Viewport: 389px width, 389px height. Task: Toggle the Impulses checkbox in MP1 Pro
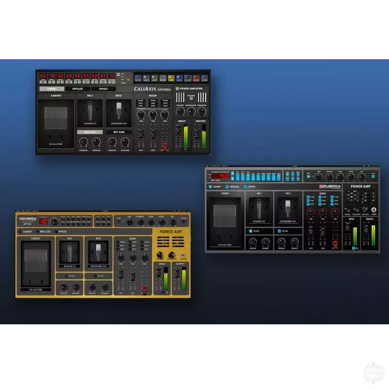coord(227,187)
